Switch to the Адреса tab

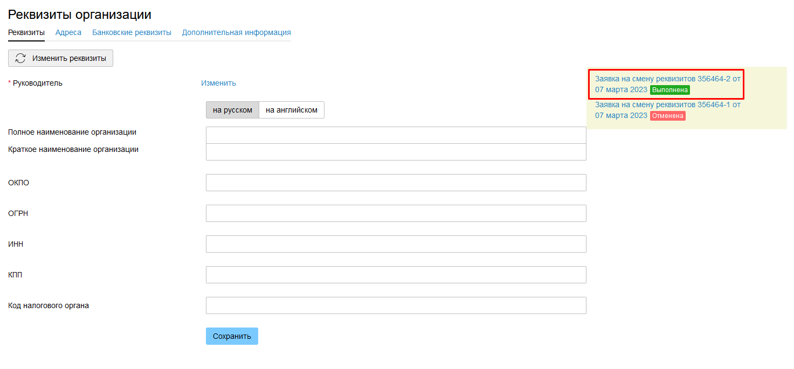[x=68, y=32]
